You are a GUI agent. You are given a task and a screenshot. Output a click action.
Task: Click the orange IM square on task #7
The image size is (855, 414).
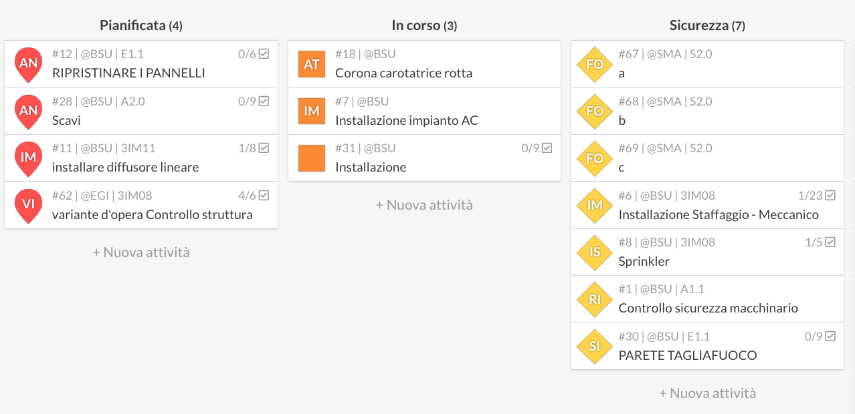coord(312,111)
